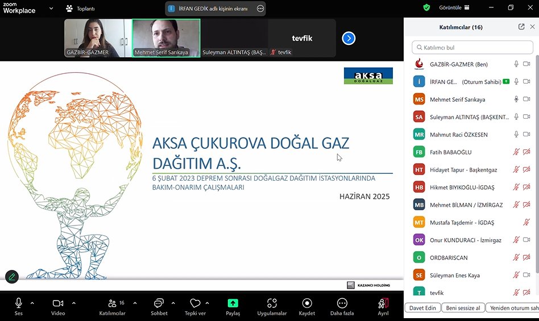Screen dimensions: 539x321
Task: Click disabled camera icon for Hikmet BIYIKOĞLU-İGDAŞ
Action: [x=526, y=187]
